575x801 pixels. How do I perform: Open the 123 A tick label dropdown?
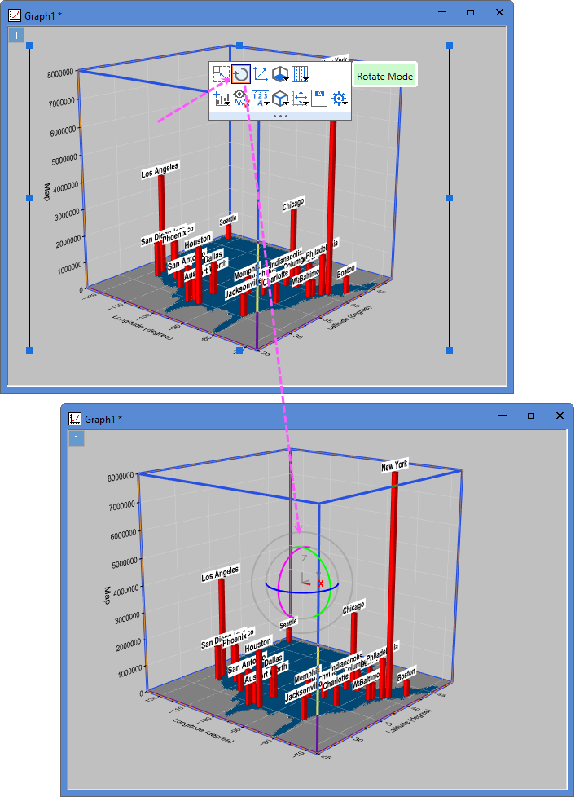tap(261, 98)
